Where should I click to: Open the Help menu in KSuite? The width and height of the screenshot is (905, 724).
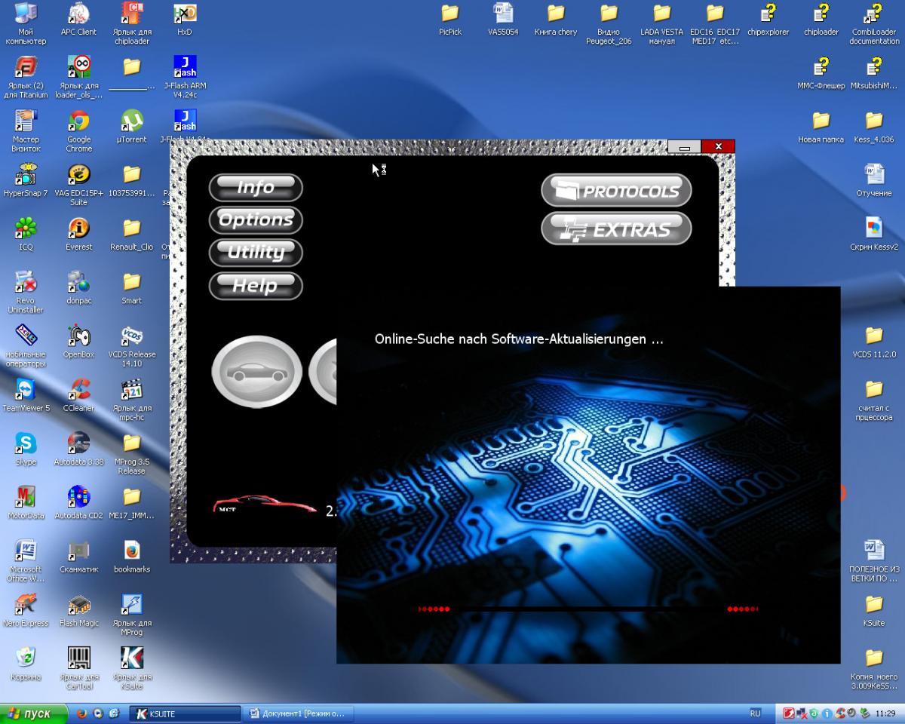[256, 286]
